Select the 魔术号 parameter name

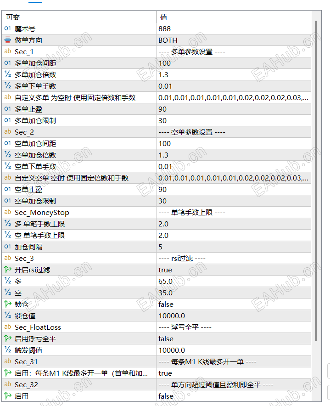pos(25,29)
